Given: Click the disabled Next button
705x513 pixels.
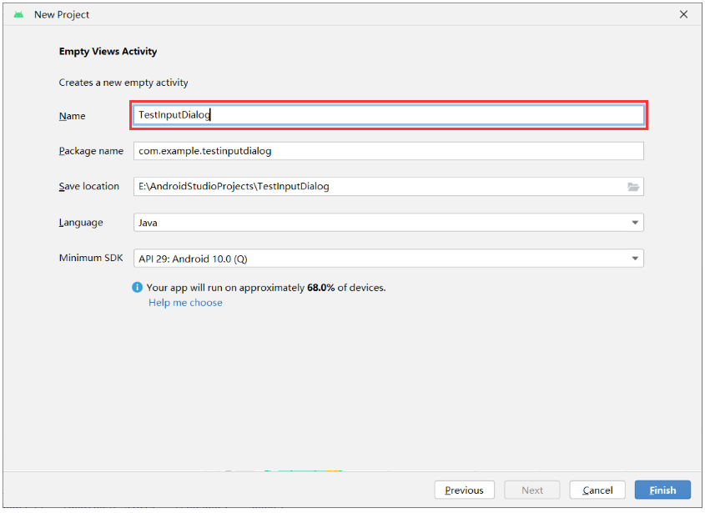Looking at the screenshot, I should (x=532, y=490).
